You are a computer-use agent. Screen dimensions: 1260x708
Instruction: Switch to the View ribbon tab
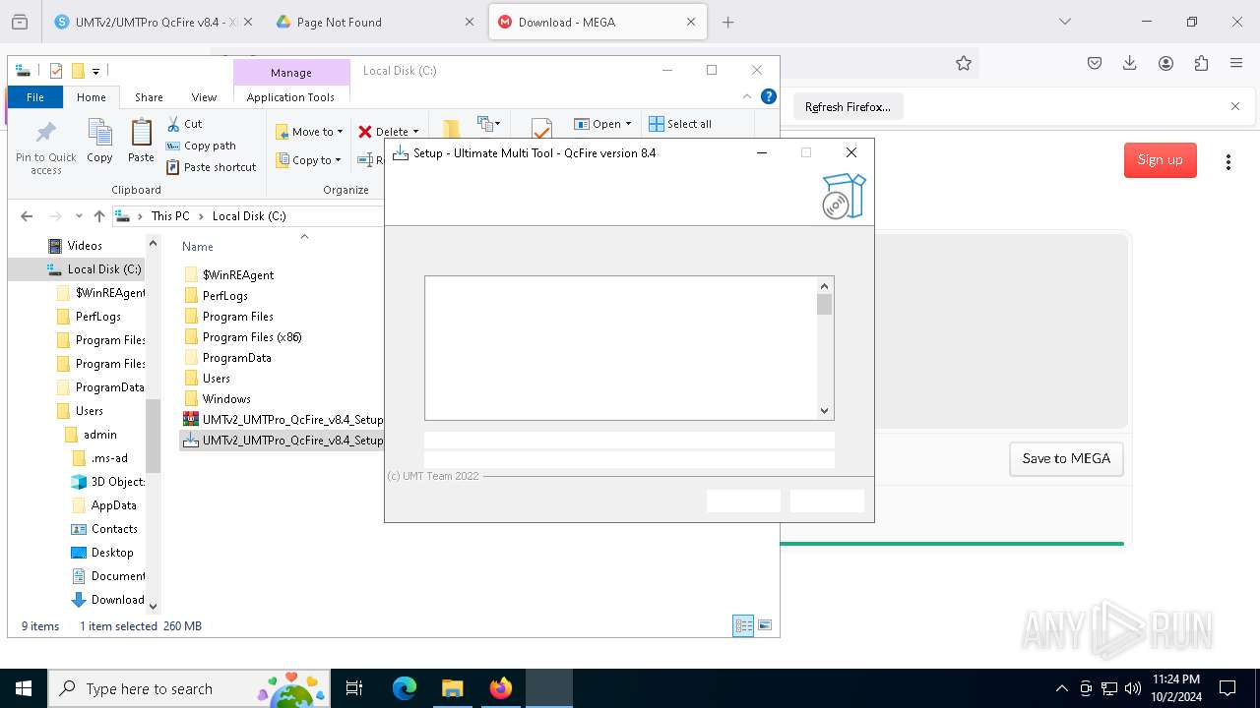[204, 97]
